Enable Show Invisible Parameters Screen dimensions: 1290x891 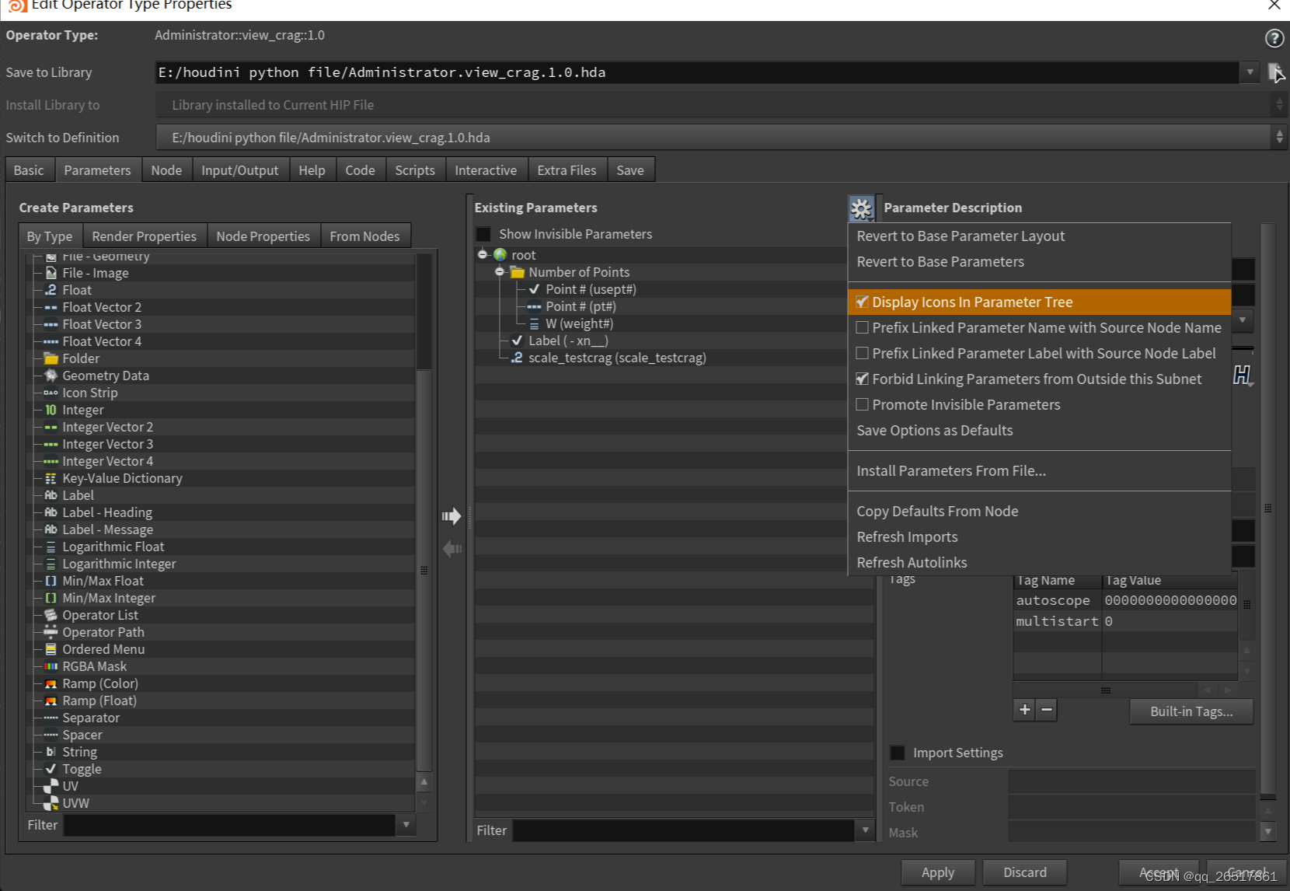click(483, 233)
